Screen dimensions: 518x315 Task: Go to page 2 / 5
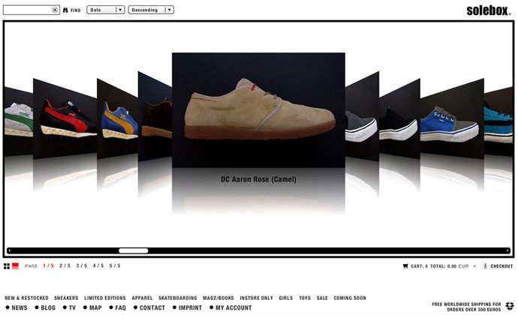pos(65,265)
